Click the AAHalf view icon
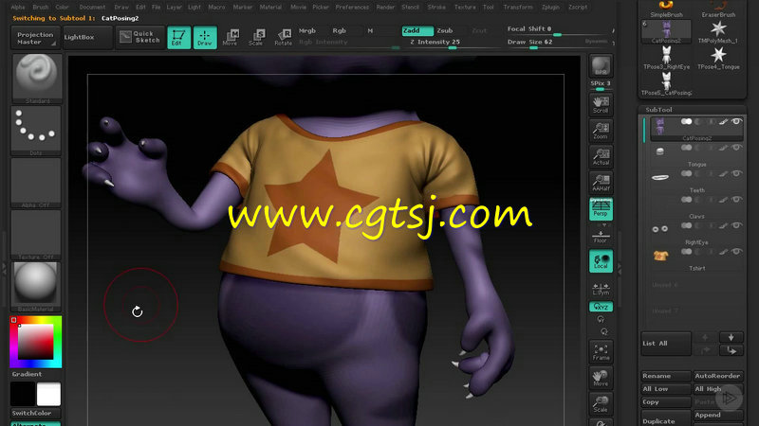759x426 pixels. tap(601, 183)
